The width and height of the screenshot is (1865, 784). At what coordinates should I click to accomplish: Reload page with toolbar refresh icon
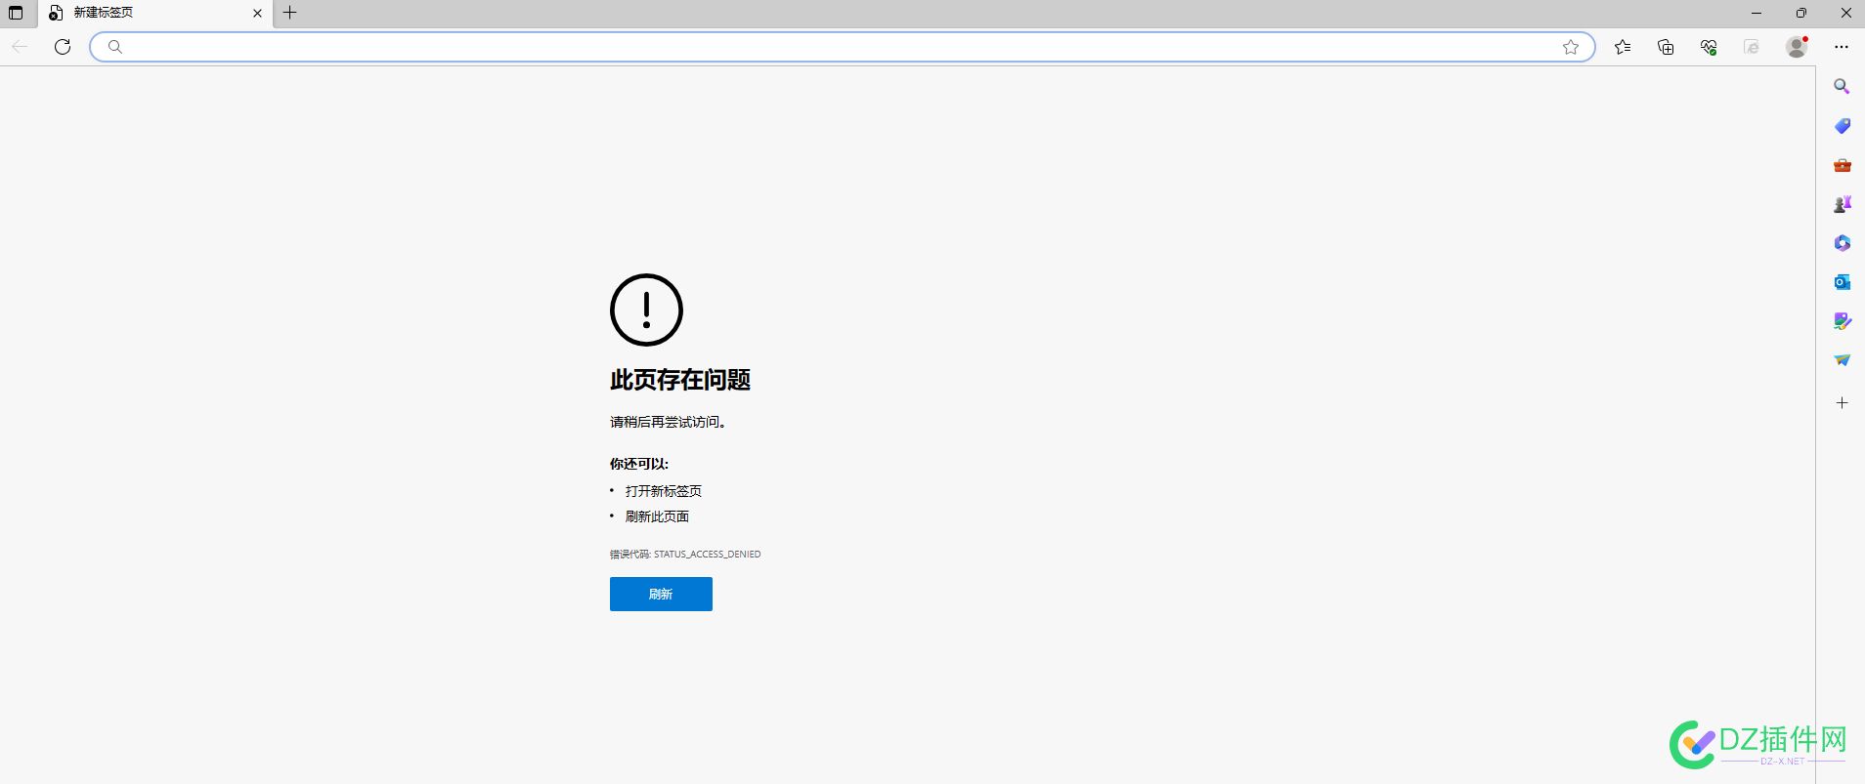pos(63,47)
